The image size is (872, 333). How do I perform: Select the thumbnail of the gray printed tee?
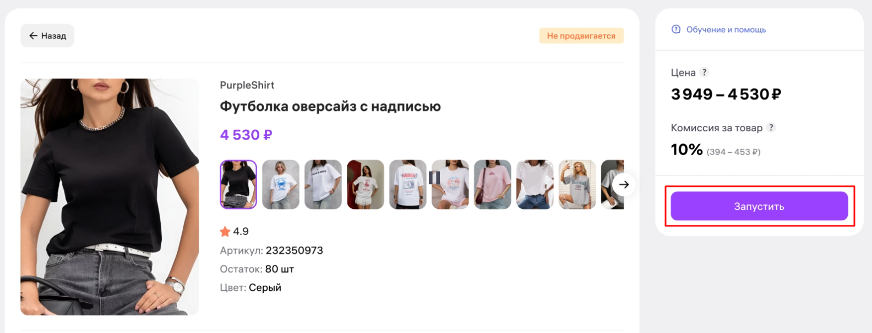point(577,185)
